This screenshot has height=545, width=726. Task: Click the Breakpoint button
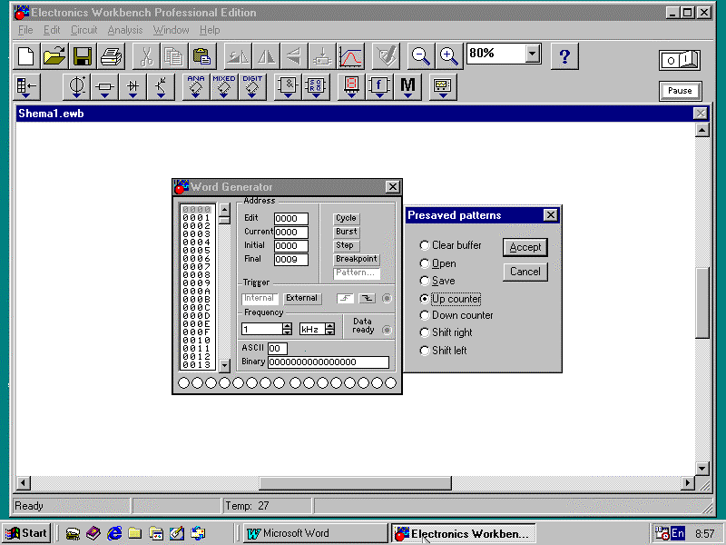(x=356, y=259)
